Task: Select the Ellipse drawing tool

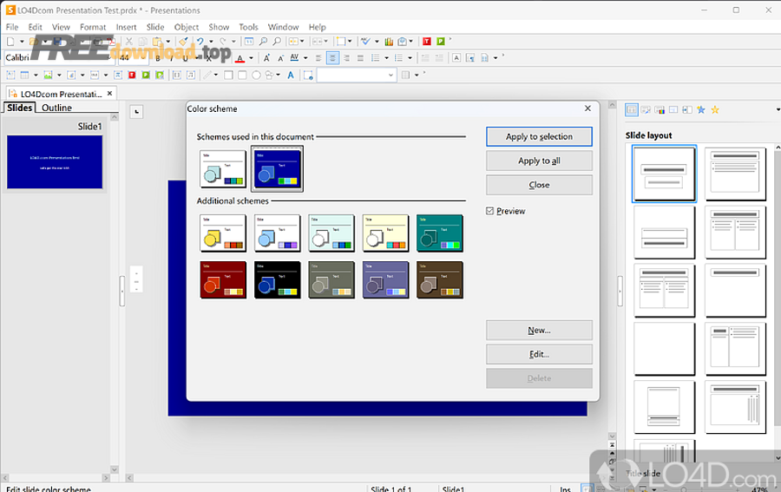Action: [256, 75]
